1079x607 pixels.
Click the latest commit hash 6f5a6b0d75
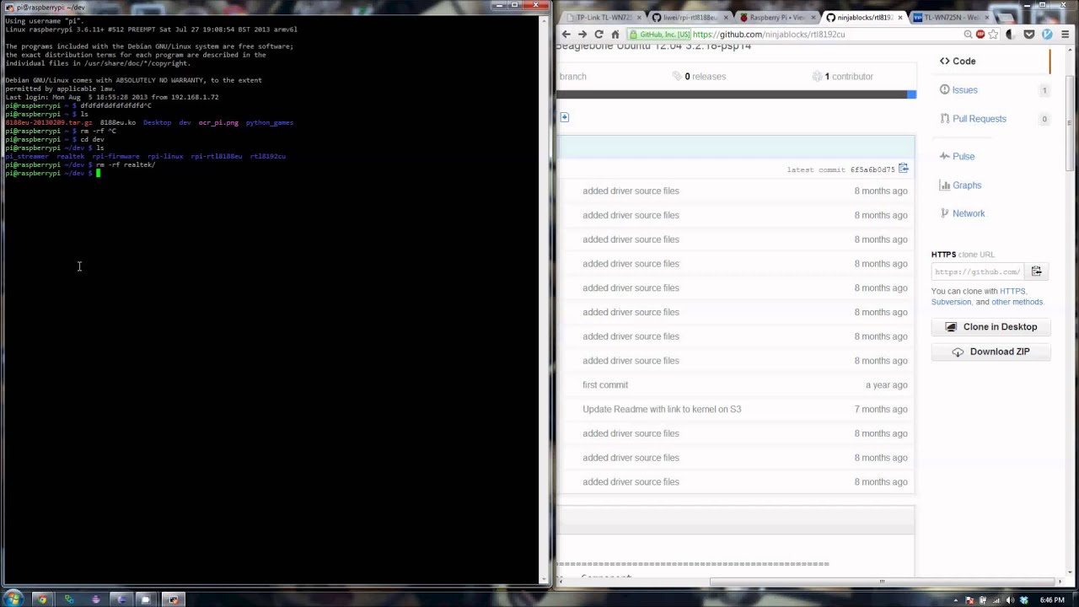coord(872,170)
